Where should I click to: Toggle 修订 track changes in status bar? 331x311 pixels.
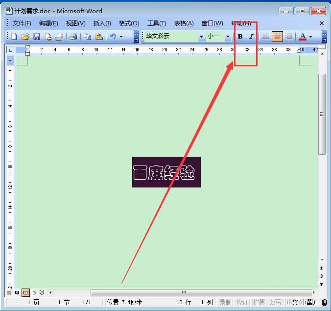point(242,302)
